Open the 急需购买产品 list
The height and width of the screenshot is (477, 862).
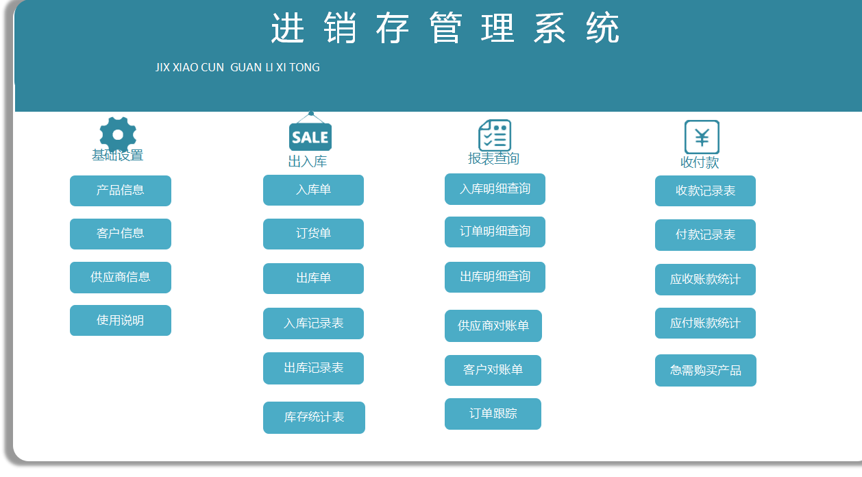[705, 370]
